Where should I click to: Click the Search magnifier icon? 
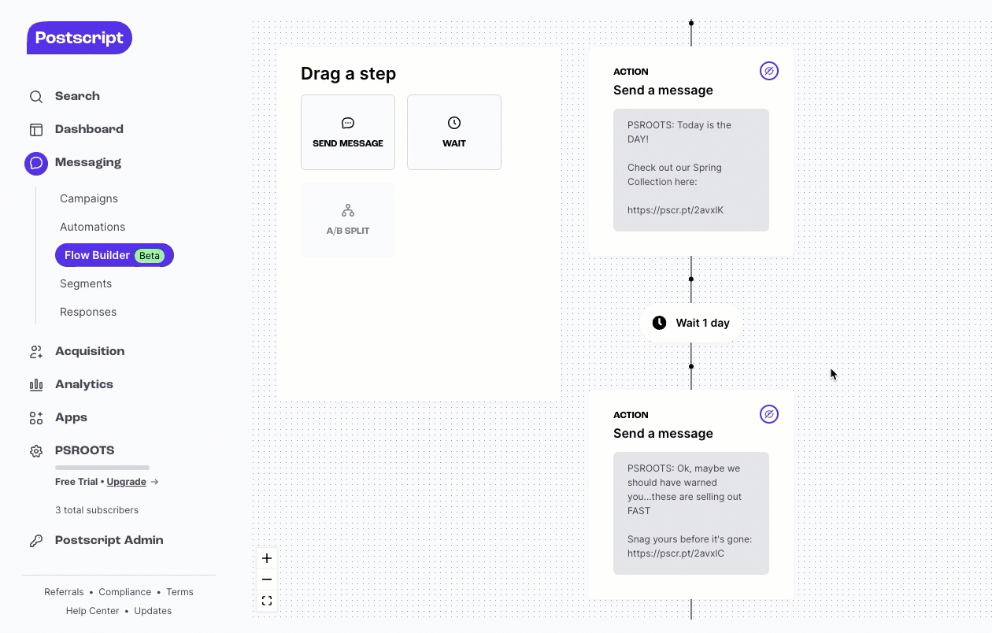tap(36, 97)
